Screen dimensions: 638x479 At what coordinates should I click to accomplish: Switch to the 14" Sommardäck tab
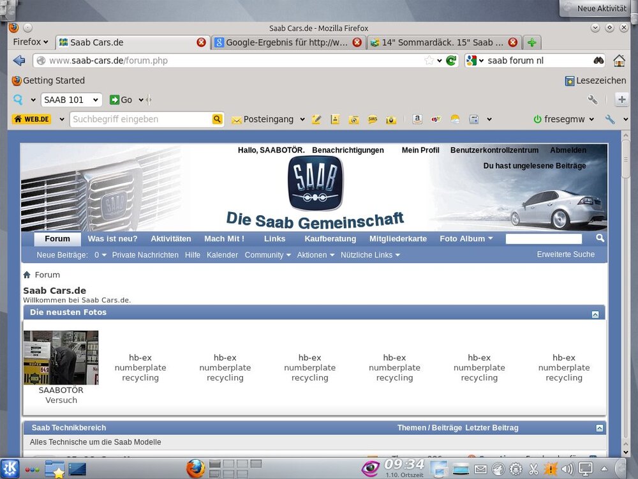click(x=443, y=42)
